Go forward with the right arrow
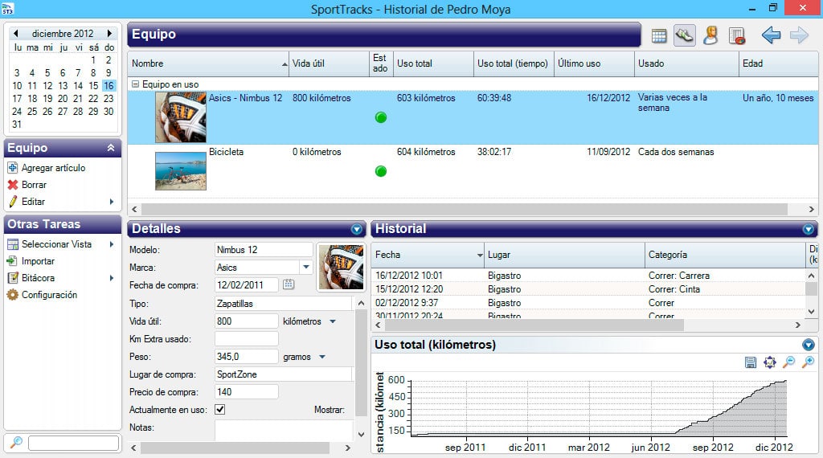The width and height of the screenshot is (823, 458). coord(799,35)
